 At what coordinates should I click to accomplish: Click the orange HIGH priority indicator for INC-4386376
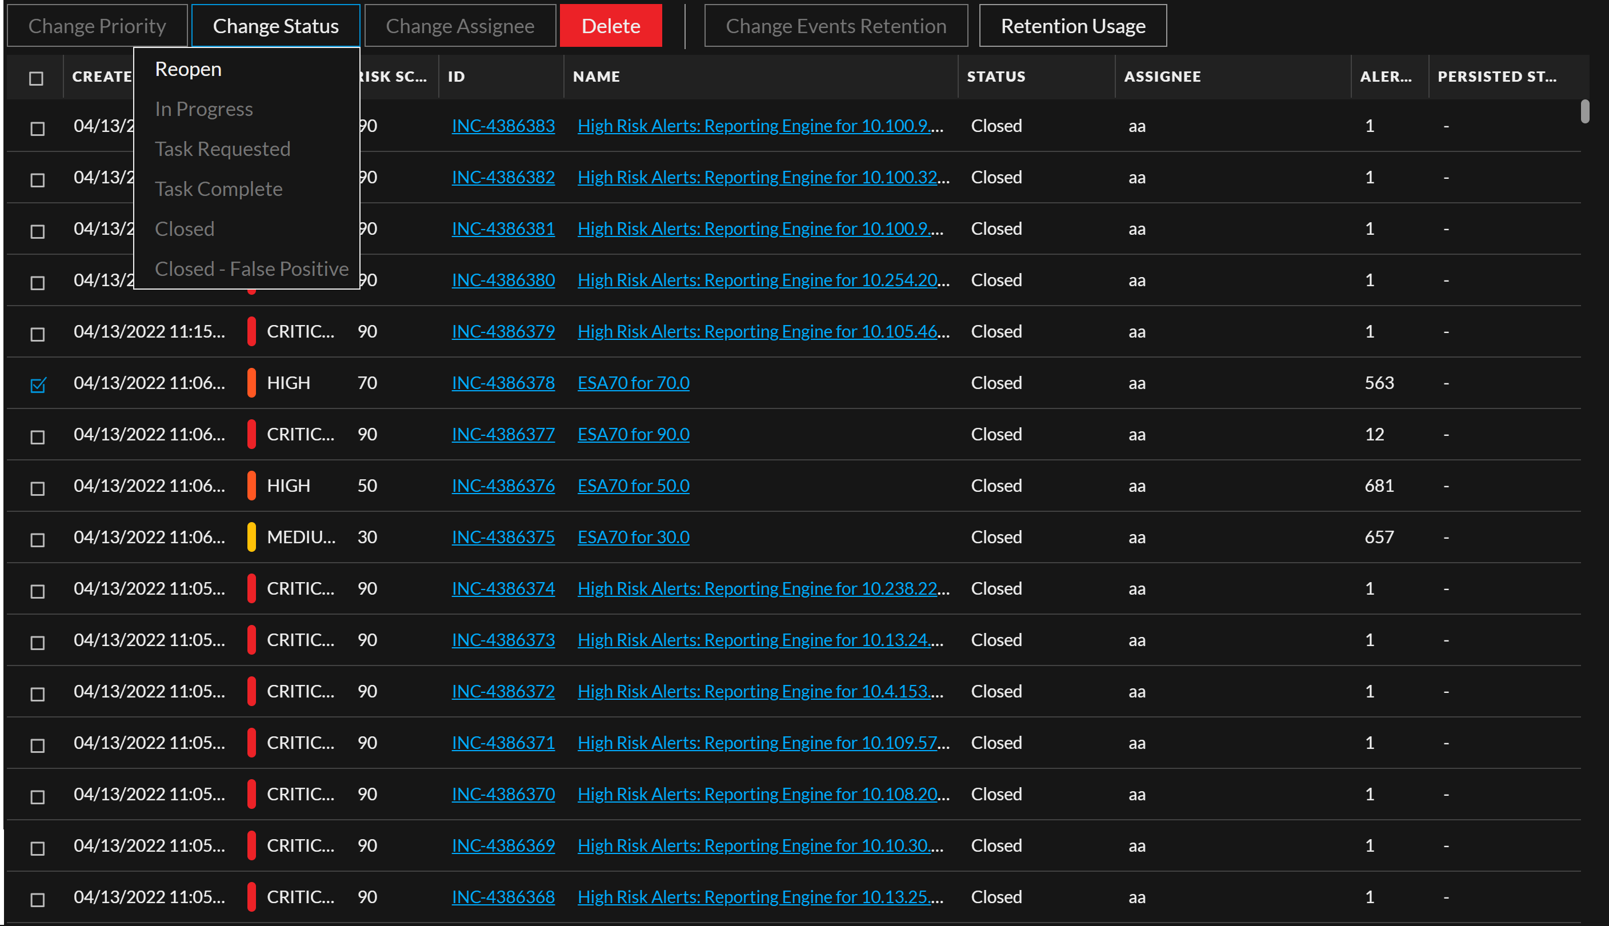pyautogui.click(x=252, y=485)
